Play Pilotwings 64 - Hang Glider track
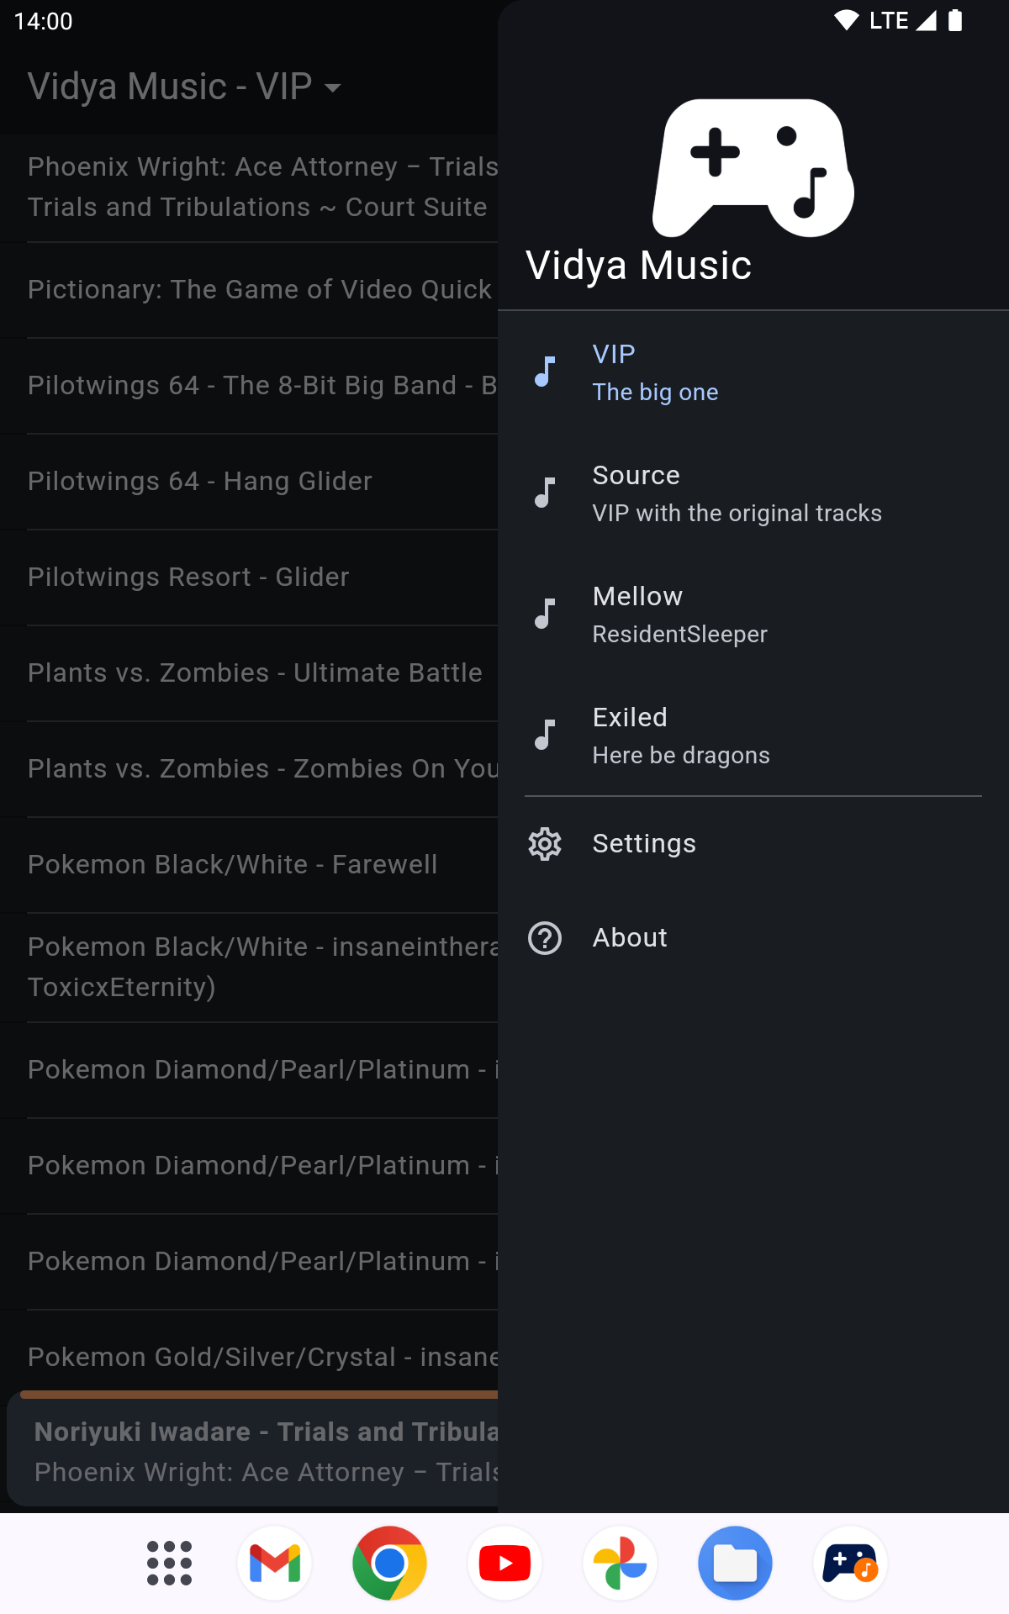 (x=200, y=482)
